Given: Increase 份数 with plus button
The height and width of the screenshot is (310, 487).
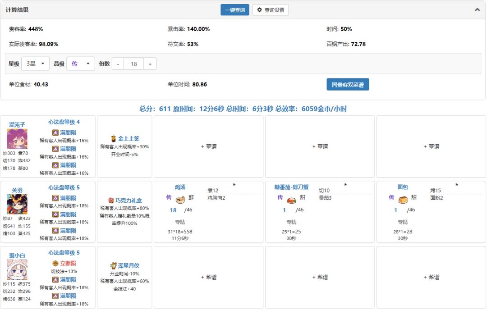Looking at the screenshot, I should coord(150,64).
